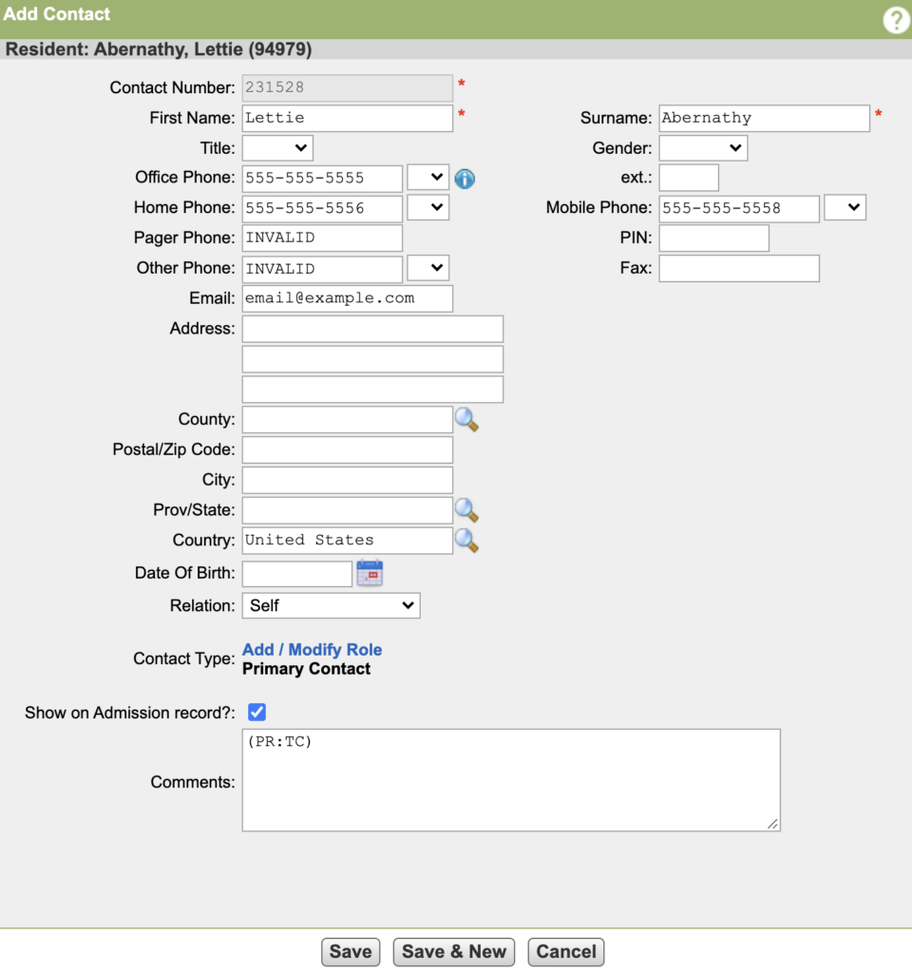Open the help question mark icon
The image size is (912, 973).
click(x=895, y=20)
